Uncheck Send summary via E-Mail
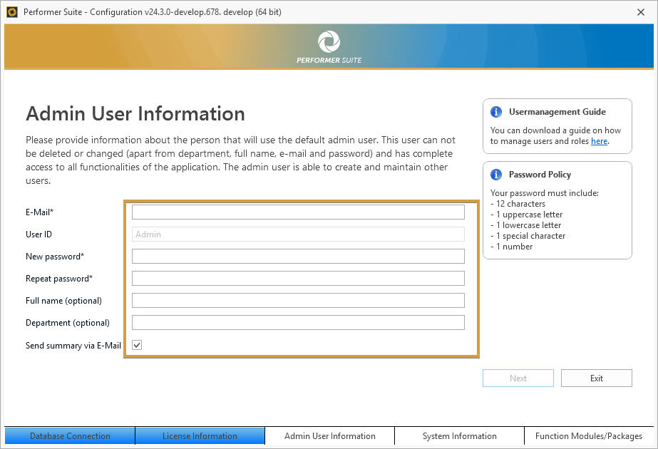 137,345
